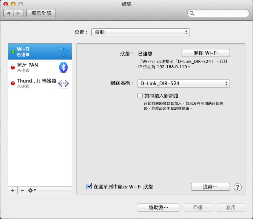Click the Wi-Fi signal icon in sidebar
This screenshot has height=219, width=253.
(63, 52)
